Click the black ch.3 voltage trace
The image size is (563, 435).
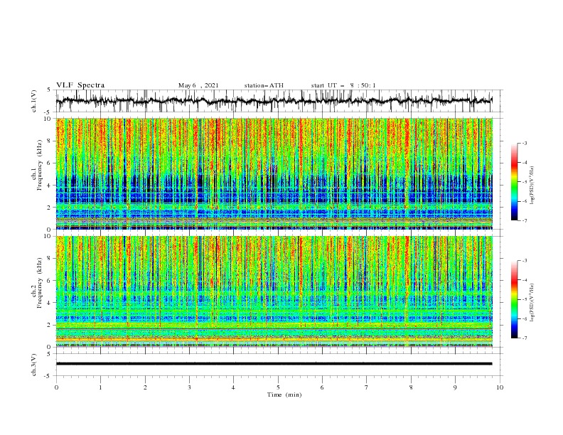tap(274, 364)
